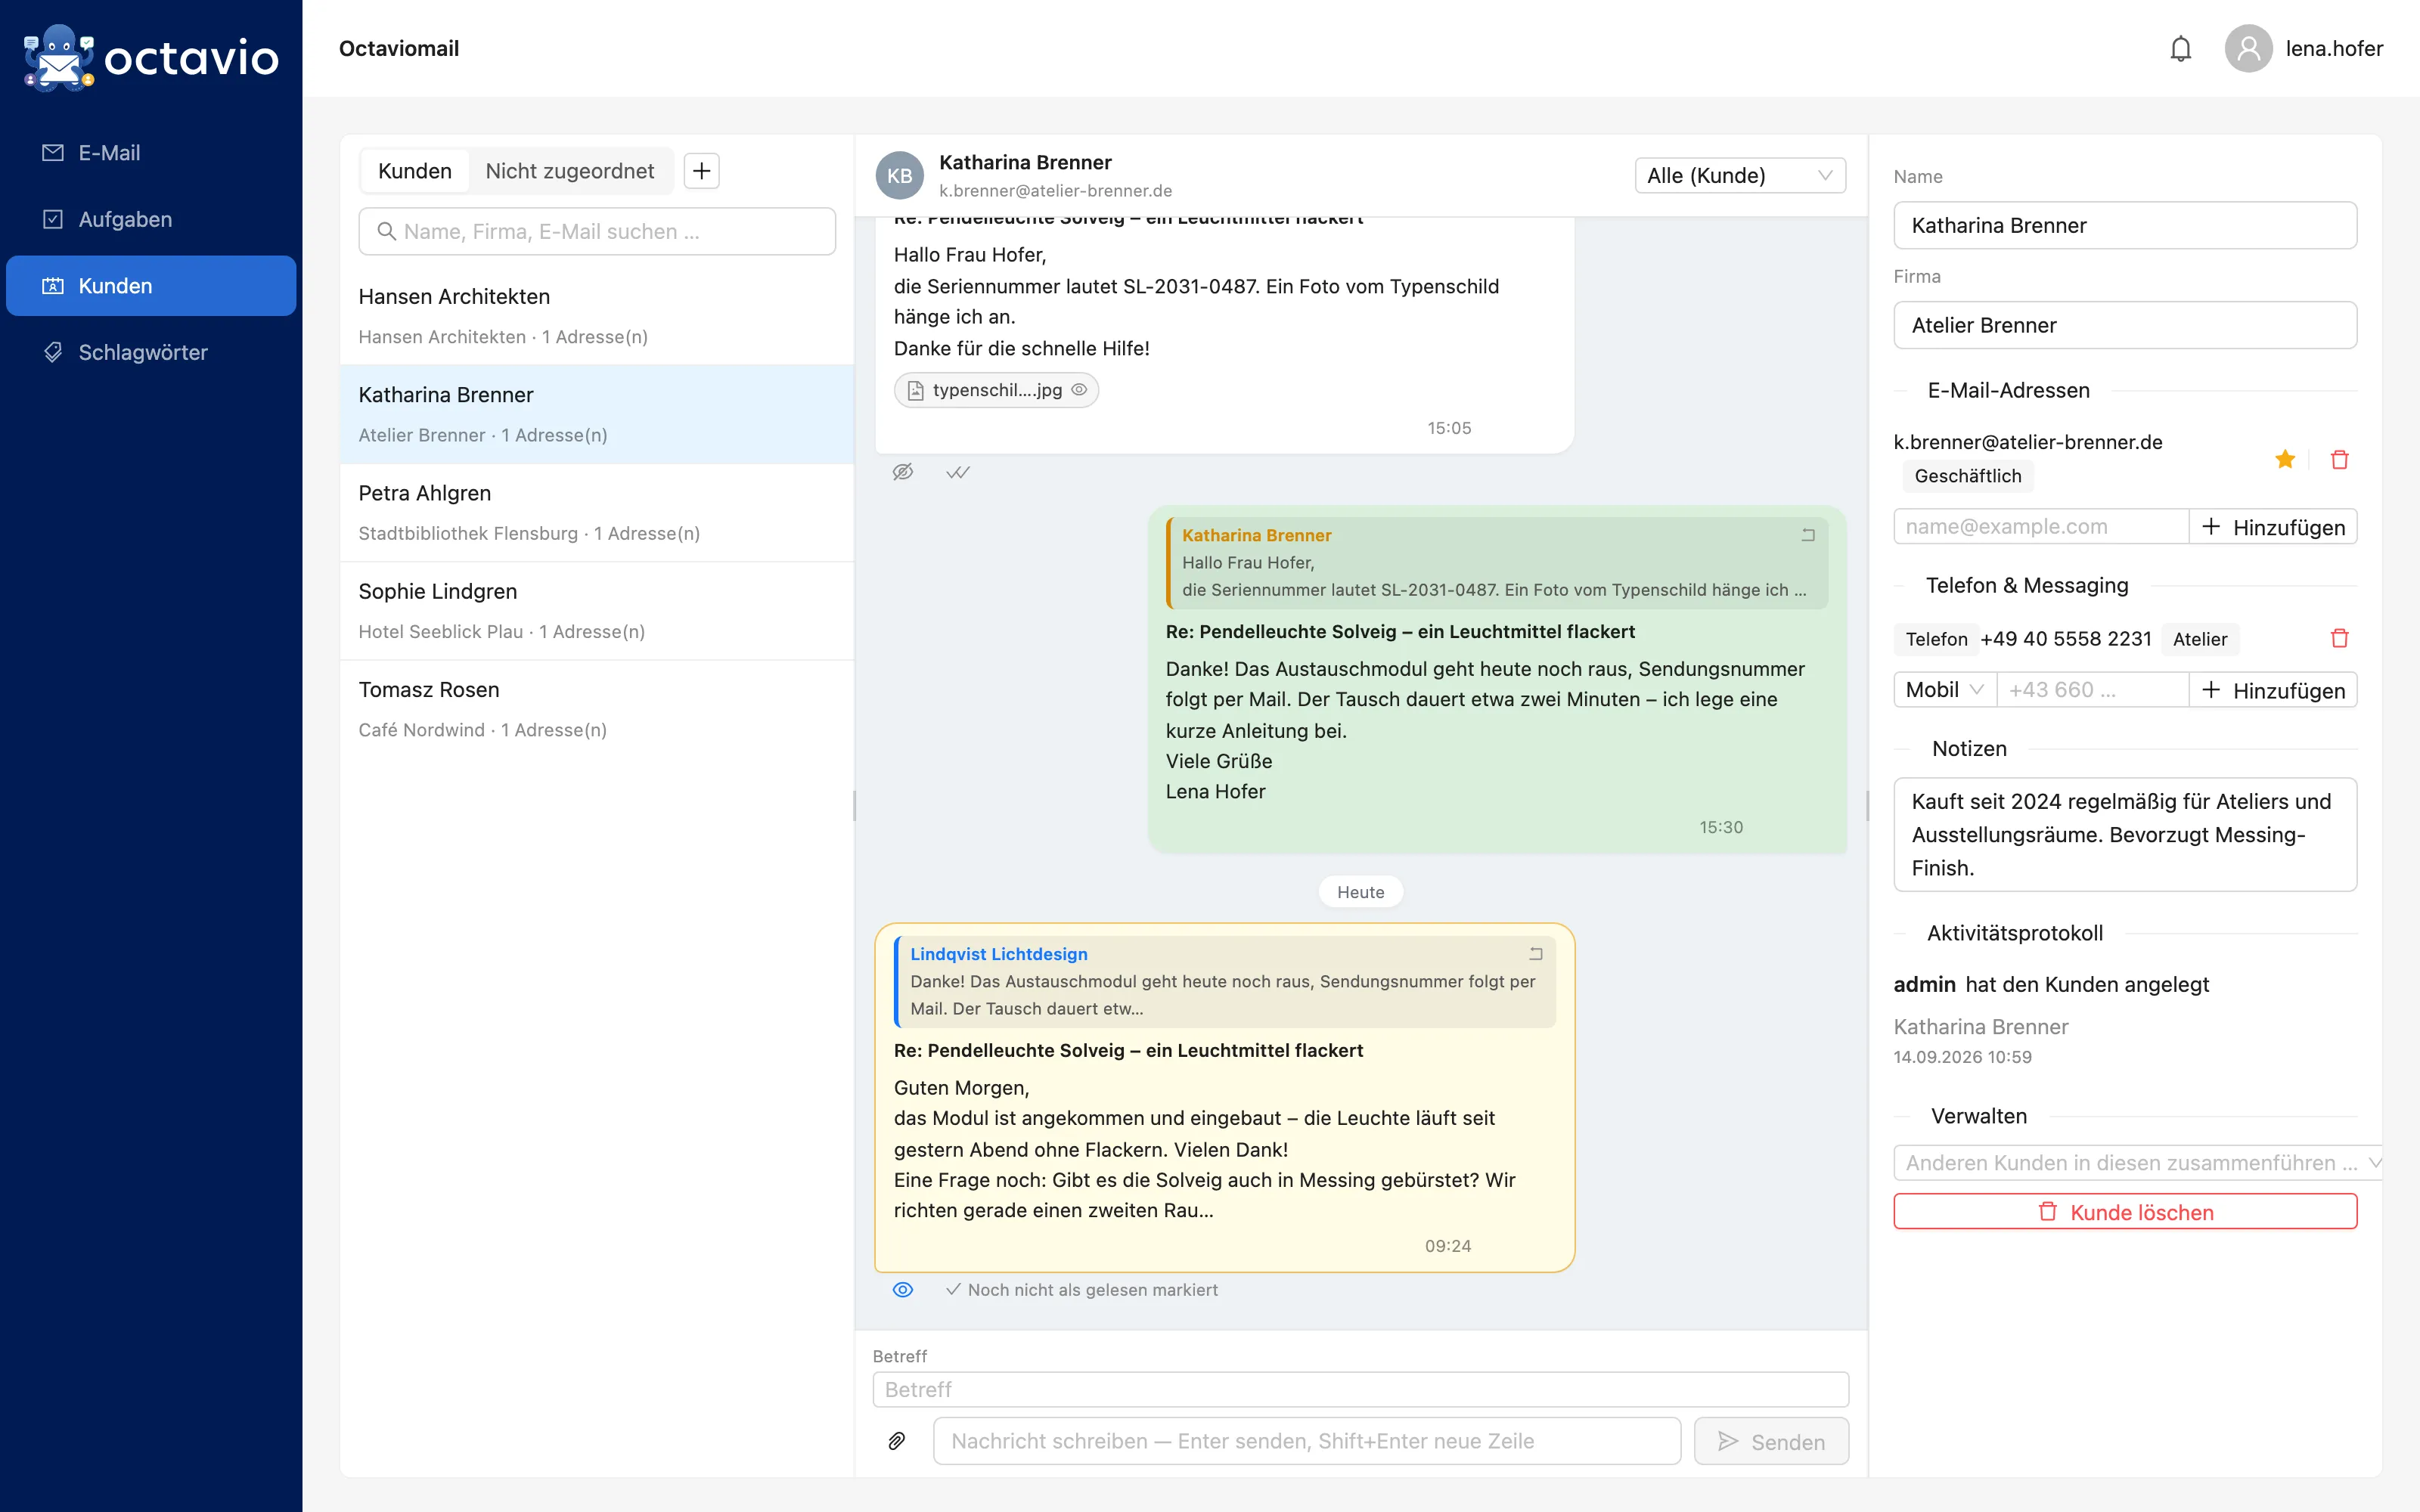2420x1512 pixels.
Task: Switch to the Kunden list tab
Action: coord(414,171)
